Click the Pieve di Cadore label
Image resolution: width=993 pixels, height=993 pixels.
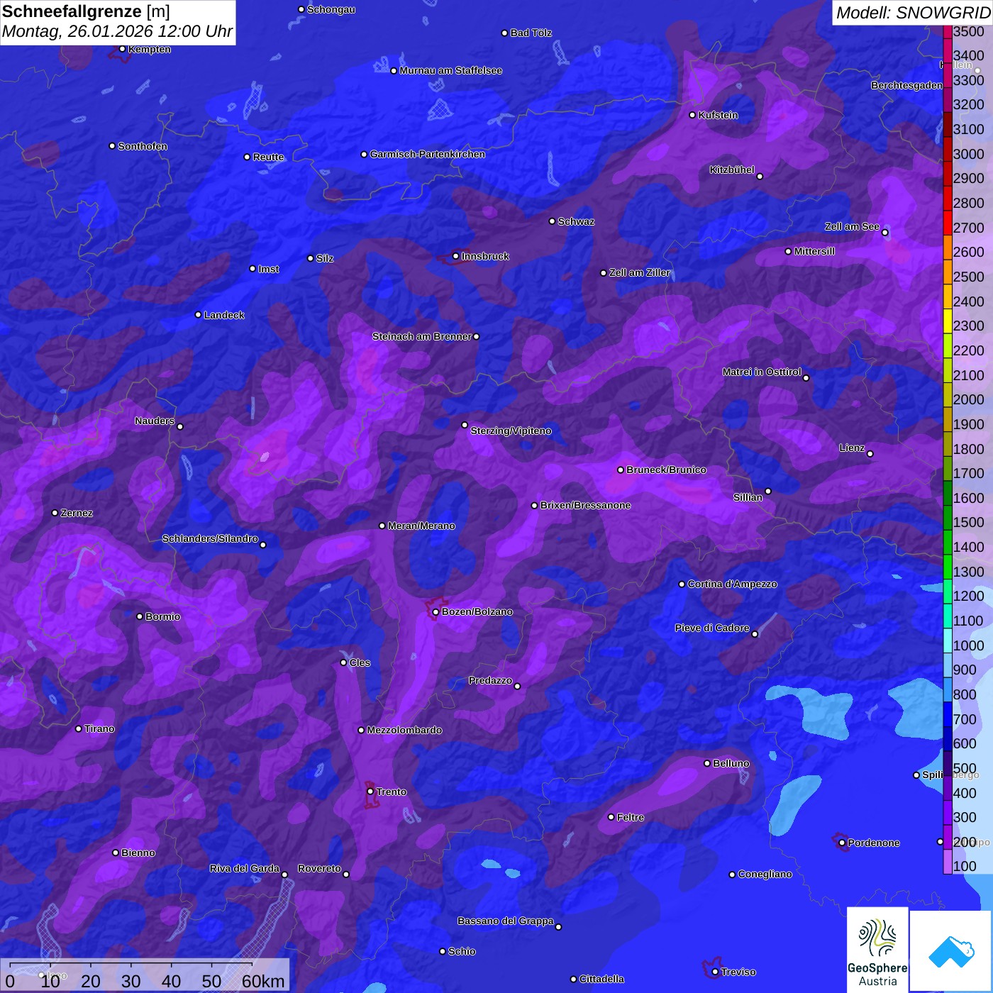tap(712, 628)
